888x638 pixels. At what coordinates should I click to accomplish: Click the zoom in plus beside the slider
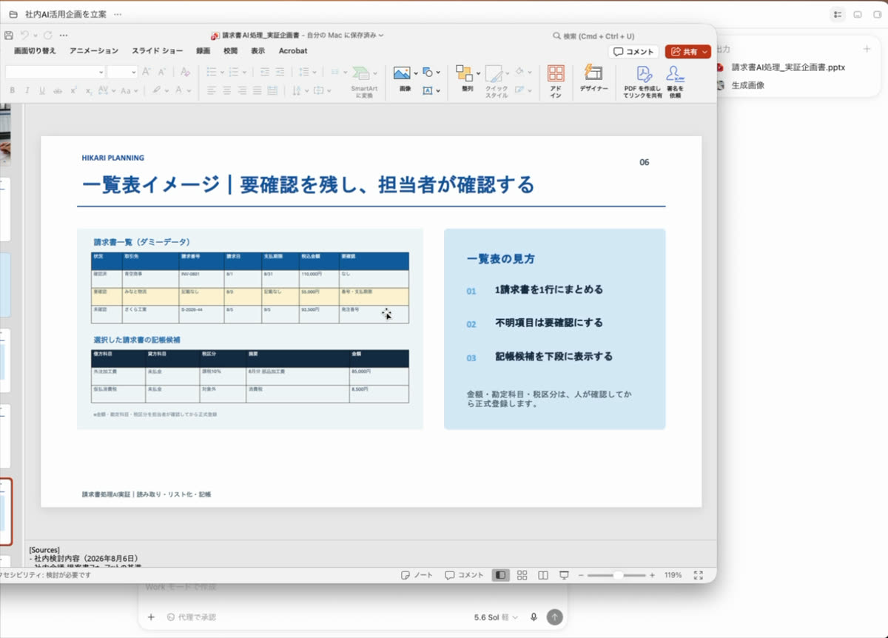click(x=652, y=575)
